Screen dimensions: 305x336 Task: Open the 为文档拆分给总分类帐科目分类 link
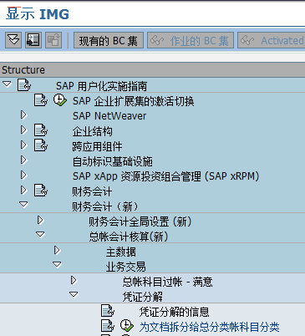(209, 327)
